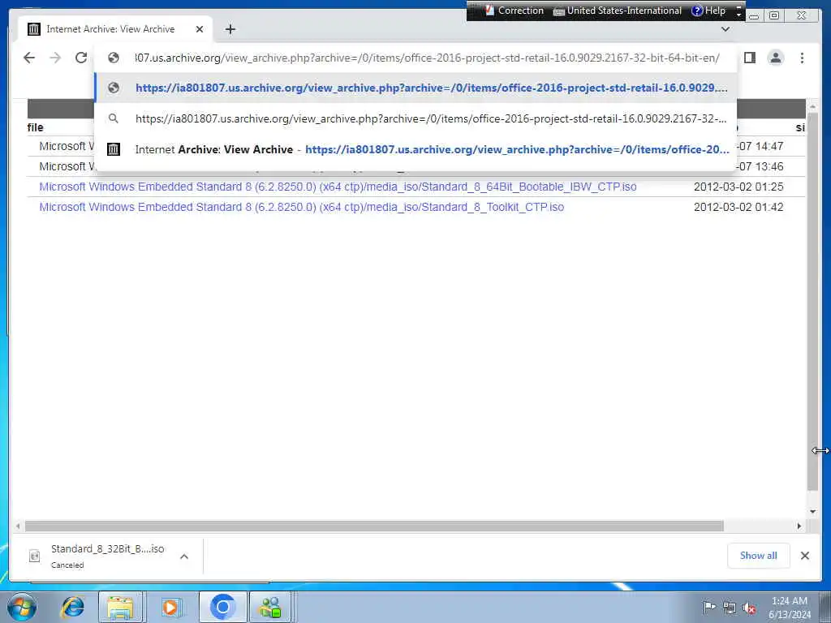Click Help in the language bar

pyautogui.click(x=708, y=11)
